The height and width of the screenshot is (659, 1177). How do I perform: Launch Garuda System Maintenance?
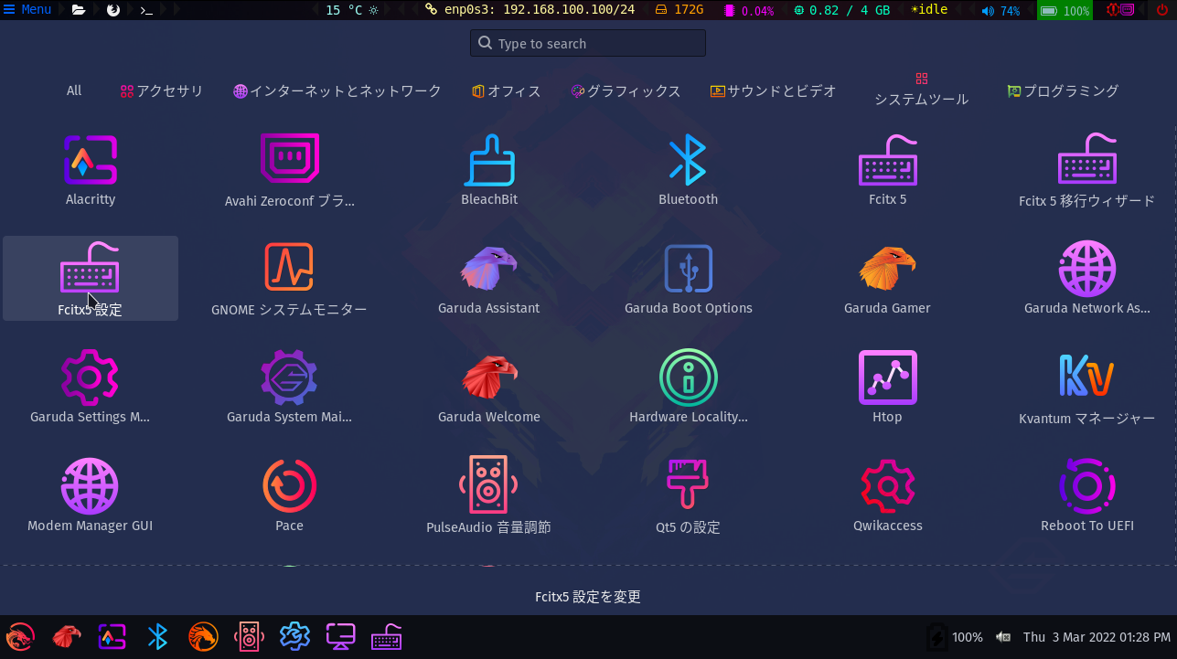click(x=289, y=388)
